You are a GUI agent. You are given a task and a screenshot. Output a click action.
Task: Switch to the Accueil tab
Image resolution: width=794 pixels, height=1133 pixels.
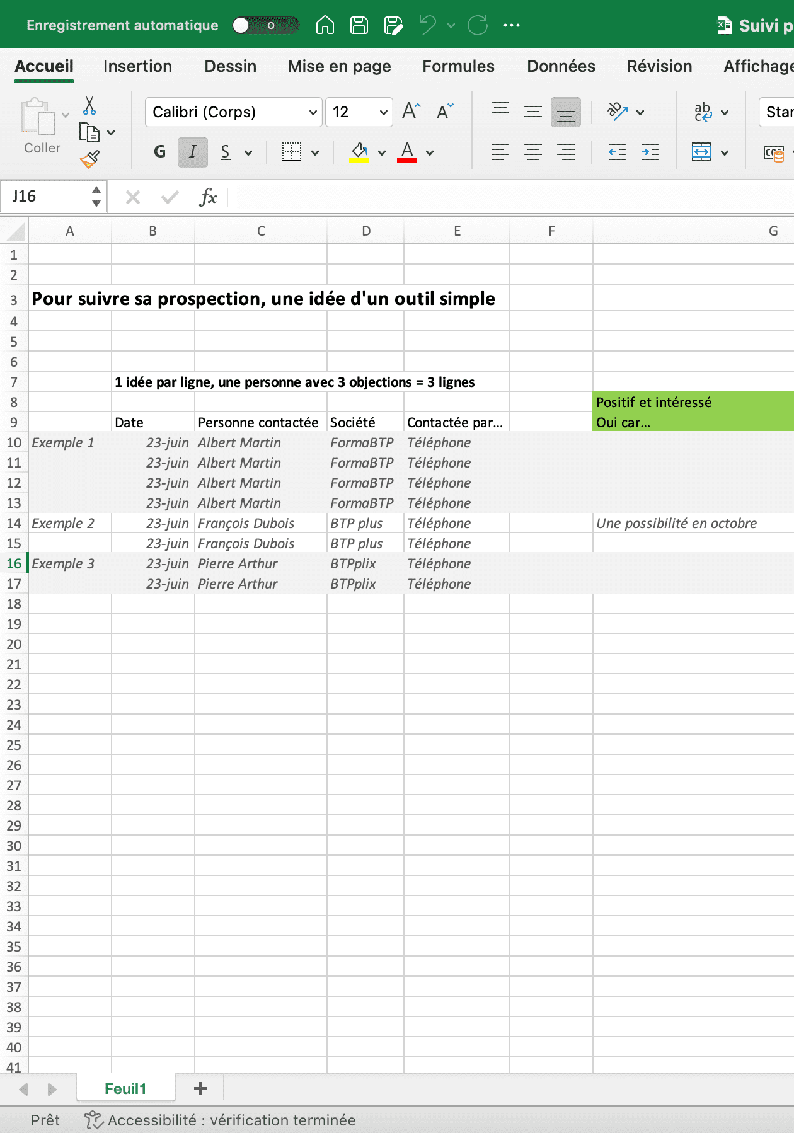coord(44,66)
